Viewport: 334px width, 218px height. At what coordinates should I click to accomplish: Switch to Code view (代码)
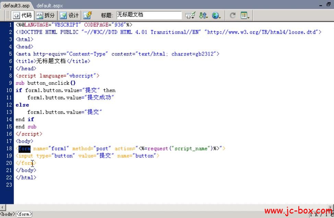[23, 15]
